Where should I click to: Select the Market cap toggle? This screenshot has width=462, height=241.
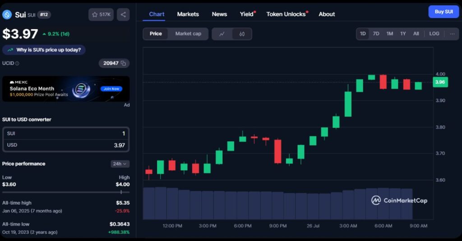188,34
